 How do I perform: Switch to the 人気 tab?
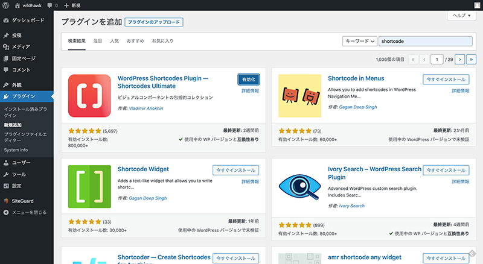click(x=114, y=41)
